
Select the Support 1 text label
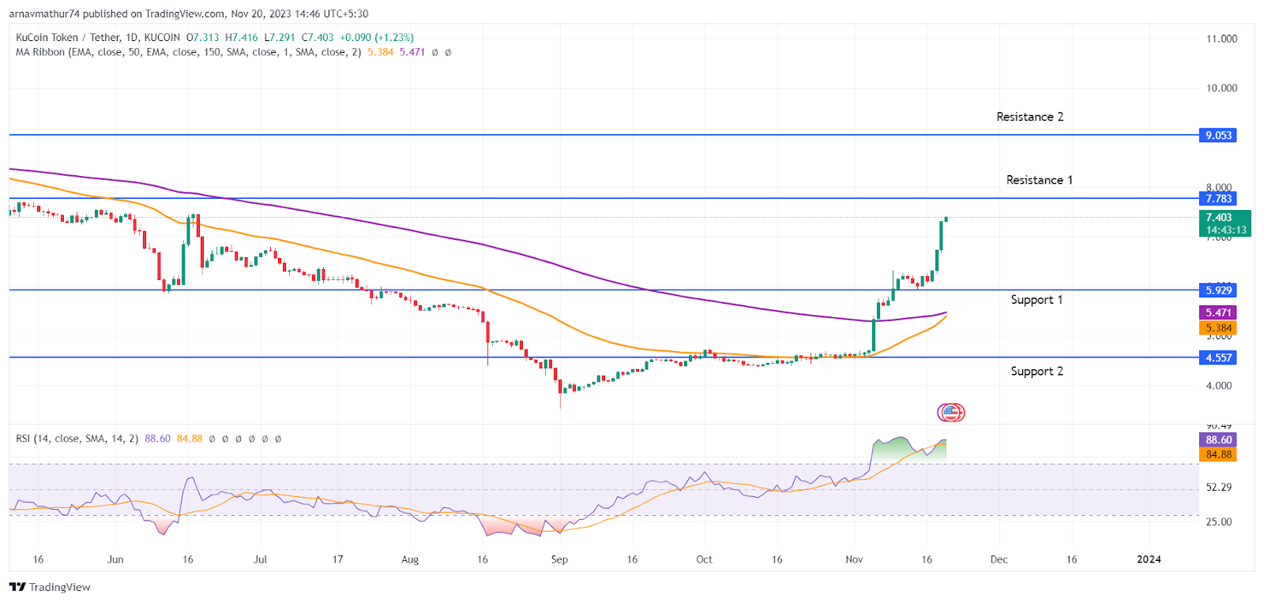1036,300
